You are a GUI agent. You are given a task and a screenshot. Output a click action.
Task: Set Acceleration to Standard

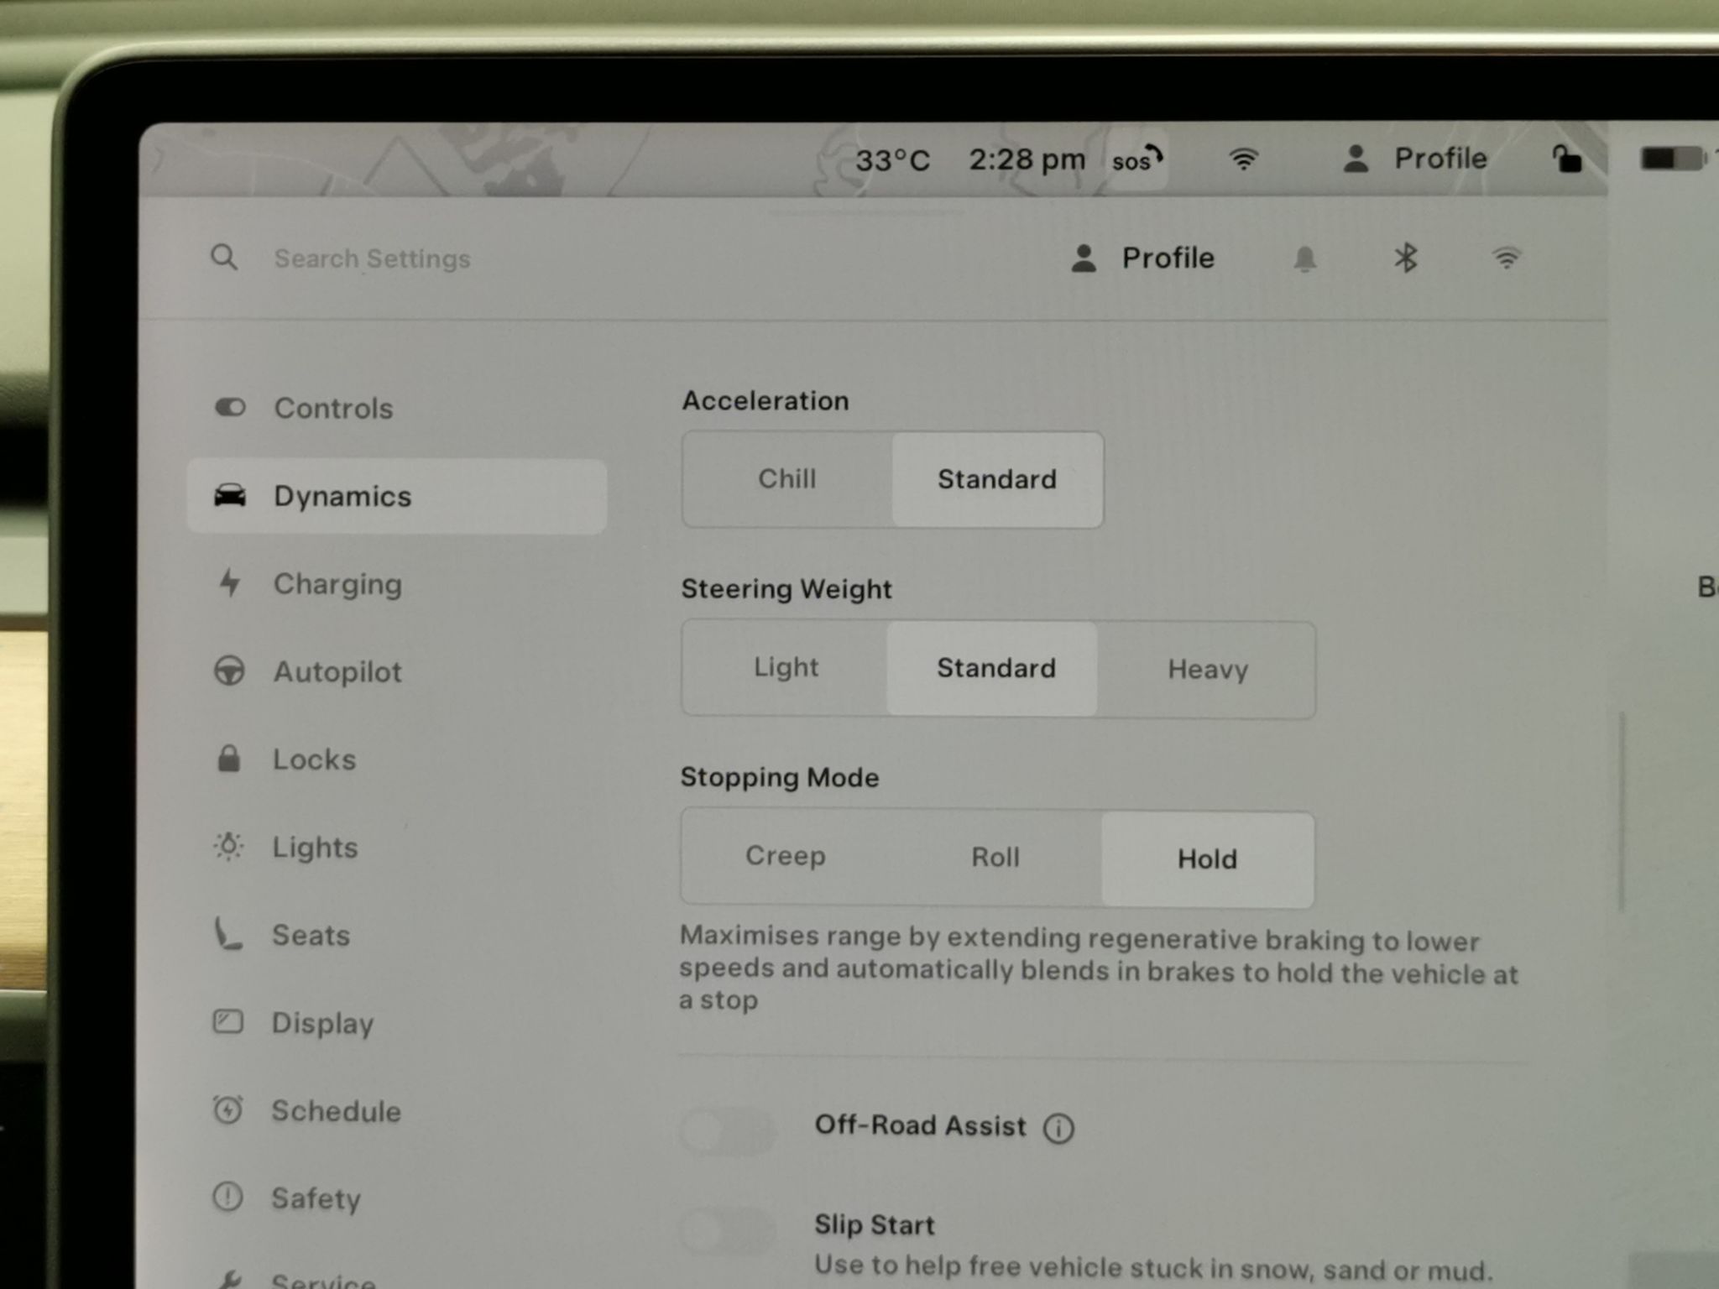(997, 479)
